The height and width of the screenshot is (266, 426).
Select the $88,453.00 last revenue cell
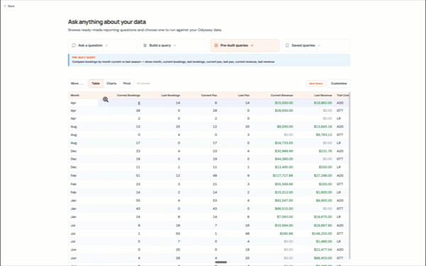[x=323, y=258]
